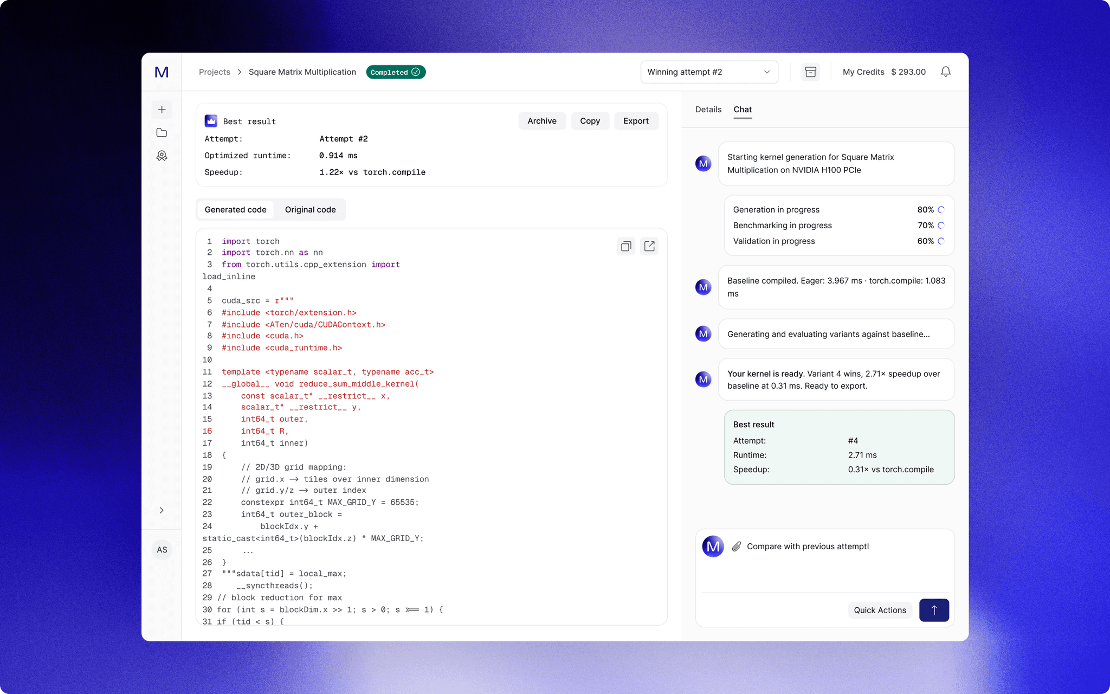Viewport: 1110px width, 694px height.
Task: Copy code with the duplicate icon
Action: 626,247
